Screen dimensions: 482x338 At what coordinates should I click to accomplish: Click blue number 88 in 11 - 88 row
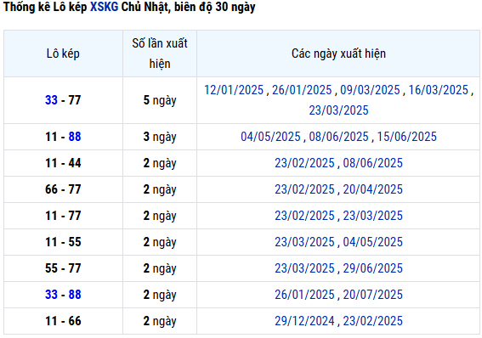pyautogui.click(x=75, y=137)
